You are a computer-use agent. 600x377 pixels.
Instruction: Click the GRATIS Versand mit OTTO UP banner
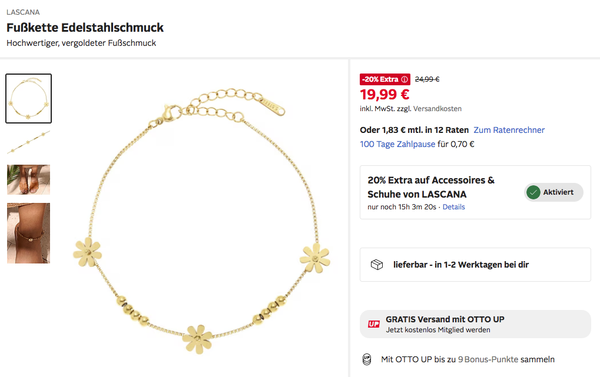pyautogui.click(x=475, y=324)
